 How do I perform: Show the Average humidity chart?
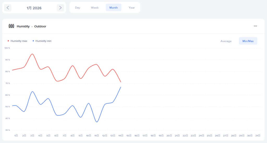226,41
